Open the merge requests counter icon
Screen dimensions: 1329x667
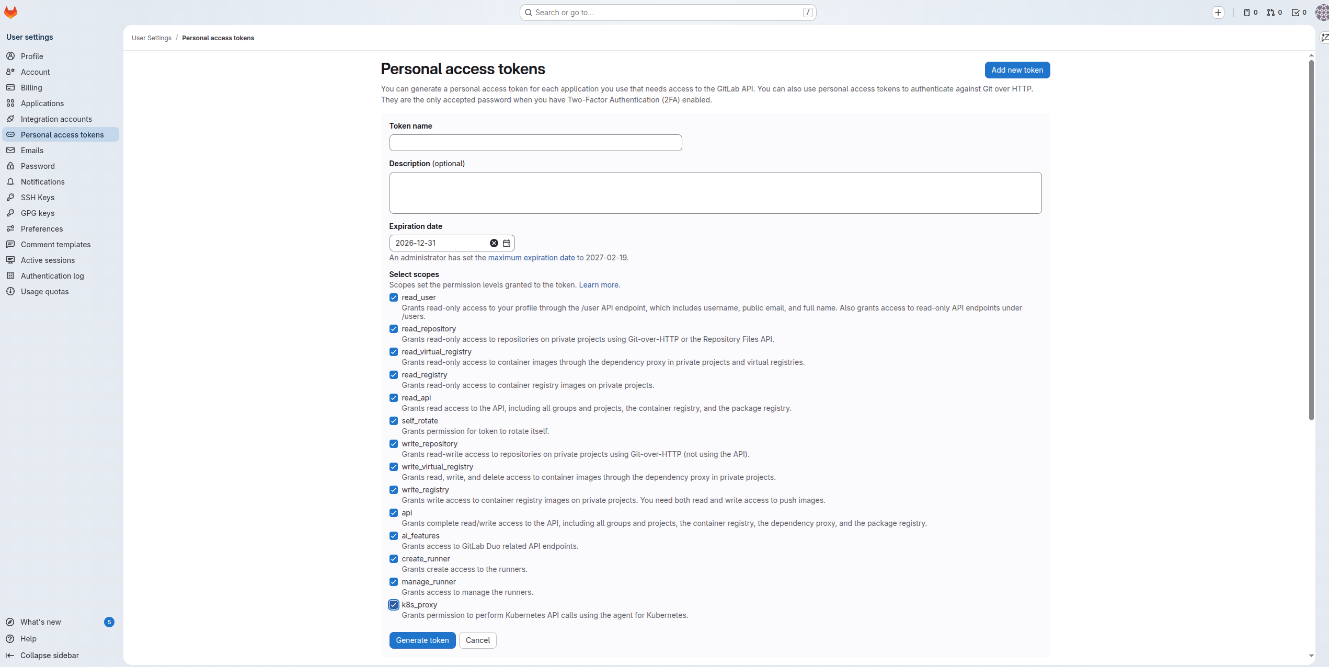pyautogui.click(x=1270, y=12)
